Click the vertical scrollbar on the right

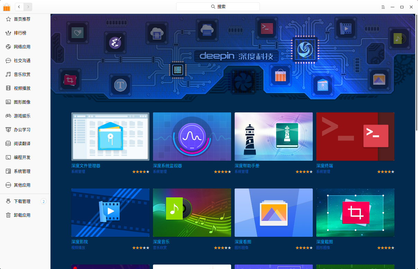click(417, 73)
